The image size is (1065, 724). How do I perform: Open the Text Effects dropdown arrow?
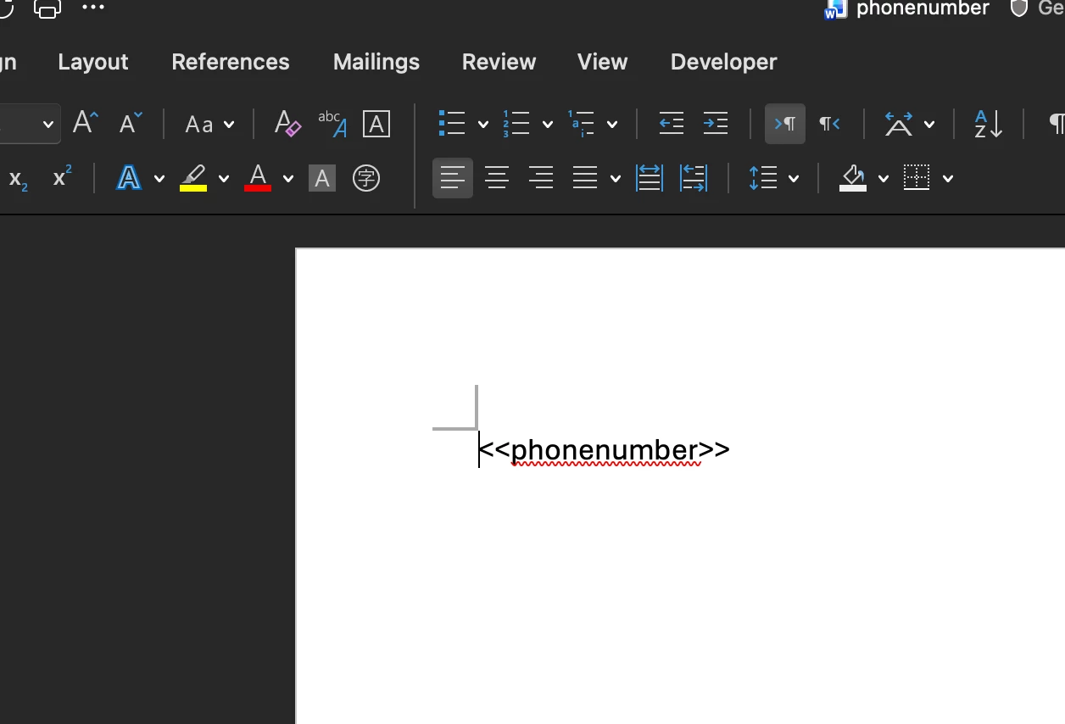[x=159, y=179]
